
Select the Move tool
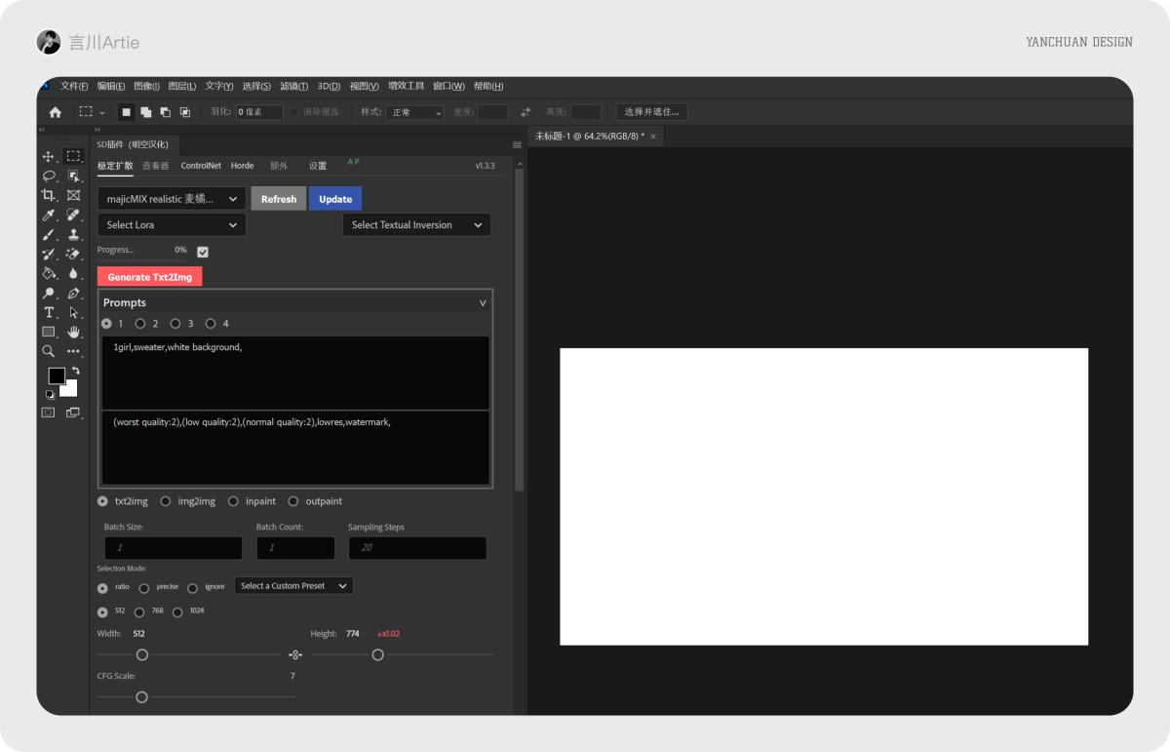48,155
